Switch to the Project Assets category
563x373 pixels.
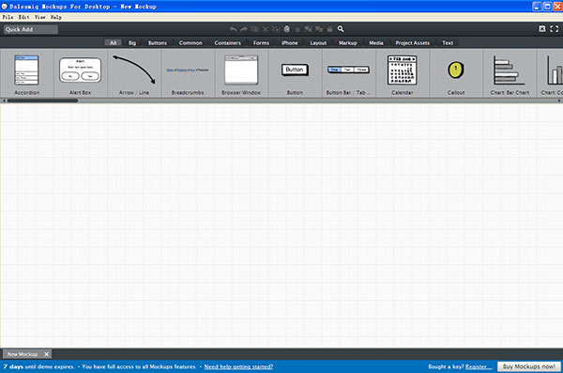point(413,43)
